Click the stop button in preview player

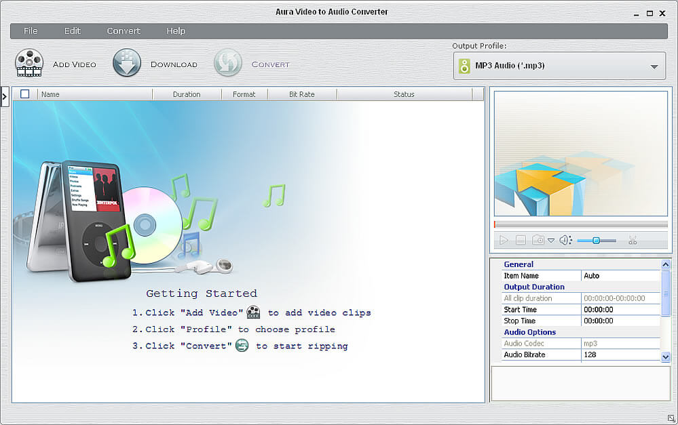(x=521, y=240)
